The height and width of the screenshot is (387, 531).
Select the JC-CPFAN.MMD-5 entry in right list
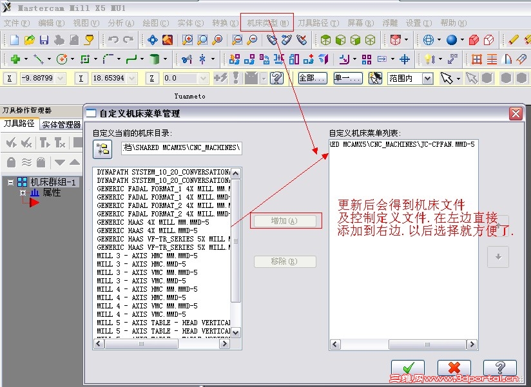pyautogui.click(x=402, y=144)
